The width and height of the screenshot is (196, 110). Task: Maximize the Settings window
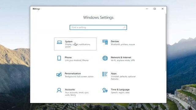(x=155, y=9)
